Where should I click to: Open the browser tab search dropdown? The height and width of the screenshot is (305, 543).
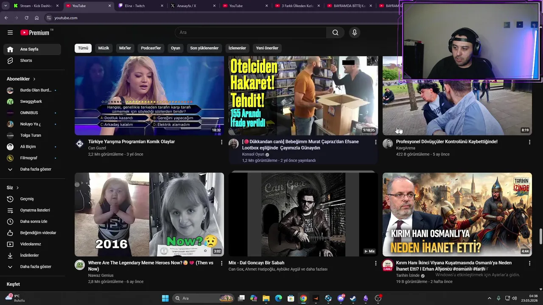[5, 6]
